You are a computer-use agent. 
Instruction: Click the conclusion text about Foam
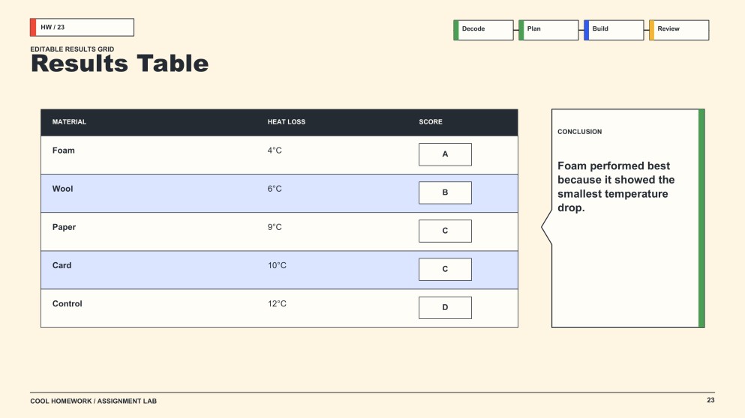point(616,187)
